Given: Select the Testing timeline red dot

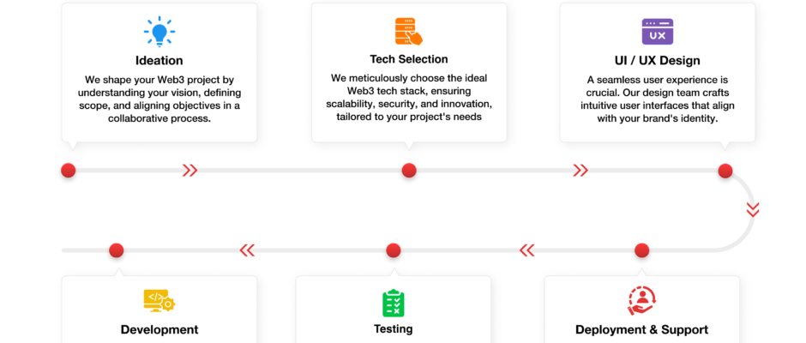Looking at the screenshot, I should pos(394,250).
